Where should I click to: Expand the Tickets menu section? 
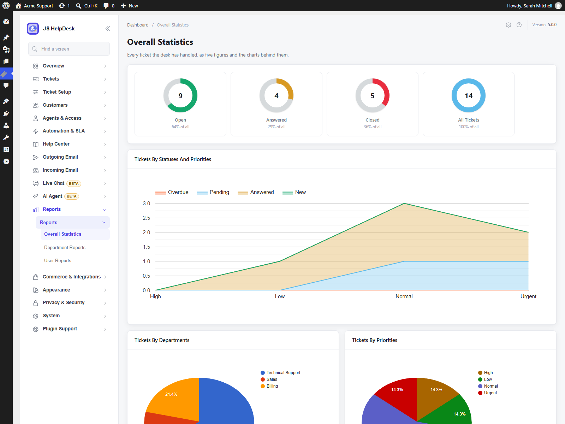(69, 79)
